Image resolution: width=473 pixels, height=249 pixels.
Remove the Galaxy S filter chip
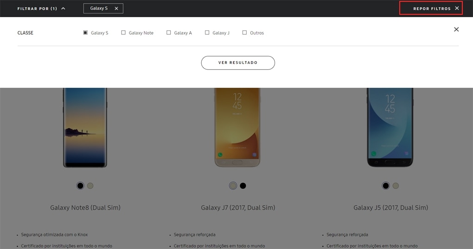pos(116,8)
